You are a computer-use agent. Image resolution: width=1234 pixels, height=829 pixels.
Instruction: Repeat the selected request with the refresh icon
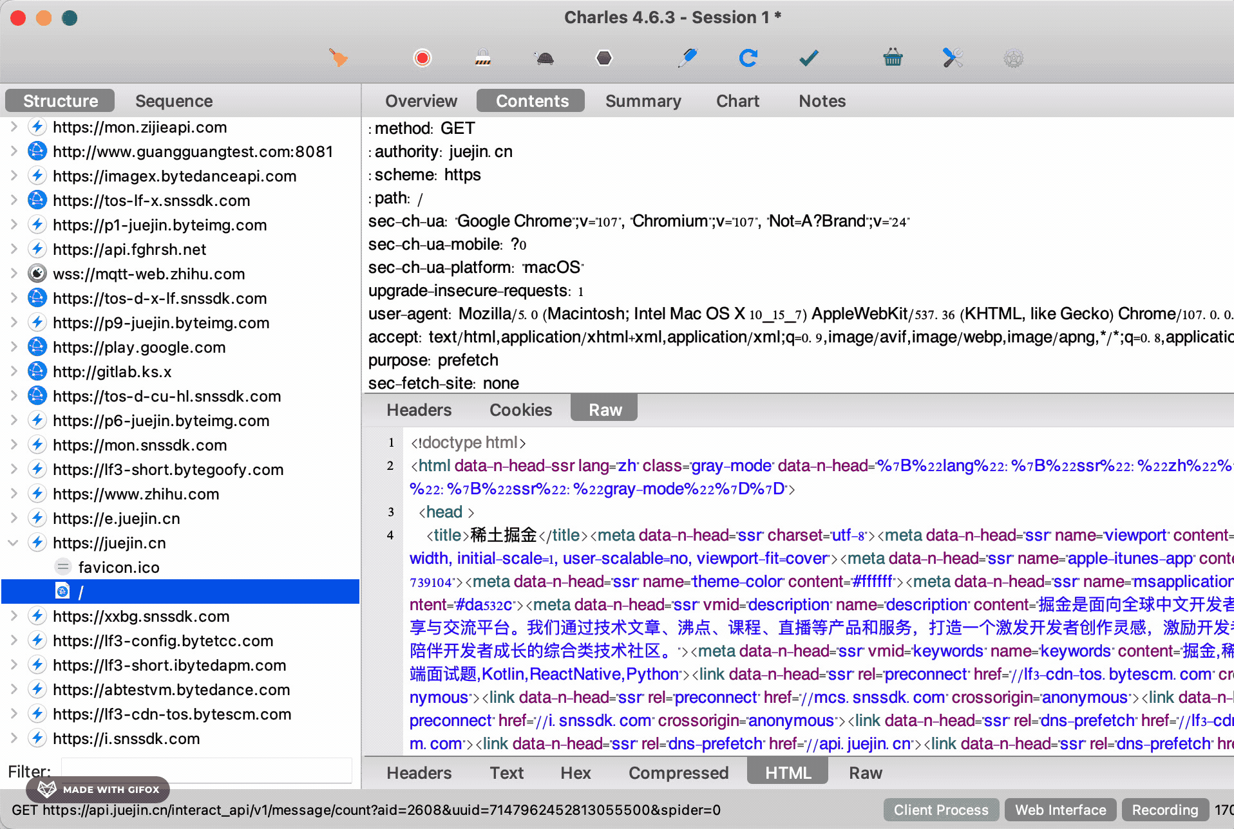click(x=748, y=58)
